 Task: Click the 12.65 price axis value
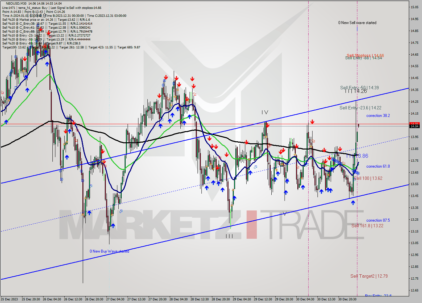pyautogui.click(x=414, y=290)
